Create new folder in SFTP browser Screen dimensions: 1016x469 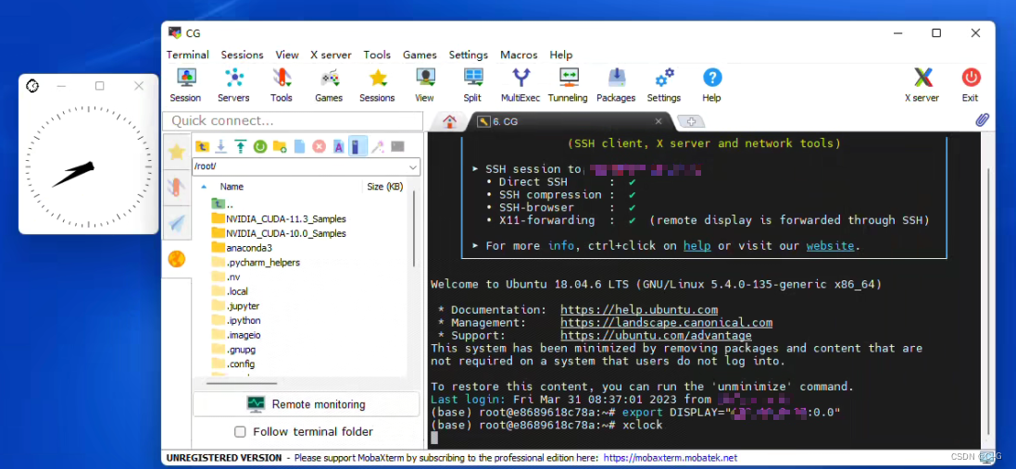click(280, 146)
